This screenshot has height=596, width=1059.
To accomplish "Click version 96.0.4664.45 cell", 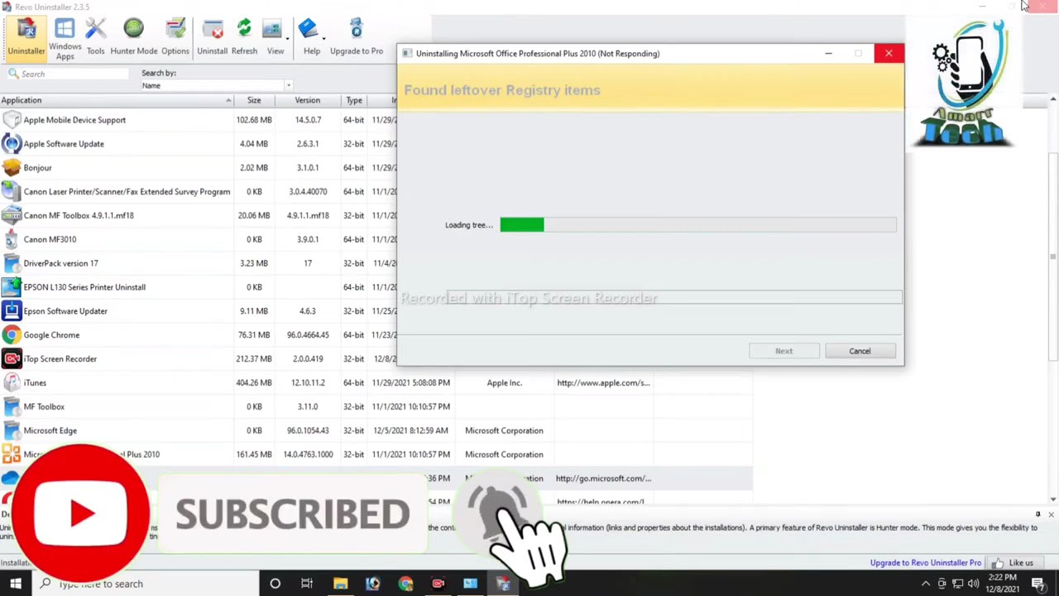I will (308, 335).
